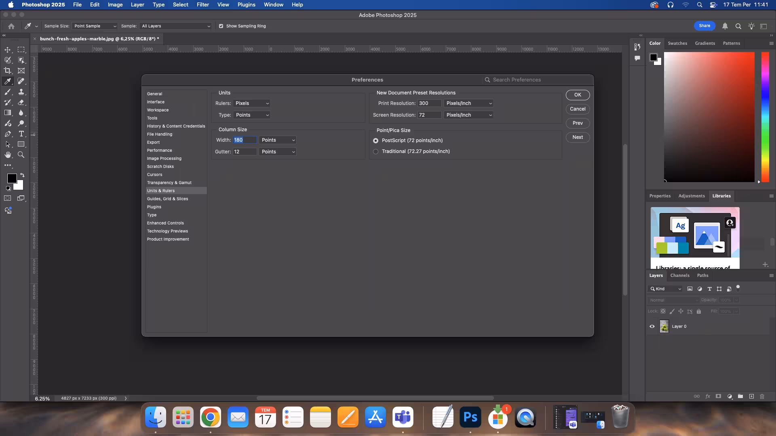Add layer mask in Layers panel
The width and height of the screenshot is (776, 436).
click(718, 396)
